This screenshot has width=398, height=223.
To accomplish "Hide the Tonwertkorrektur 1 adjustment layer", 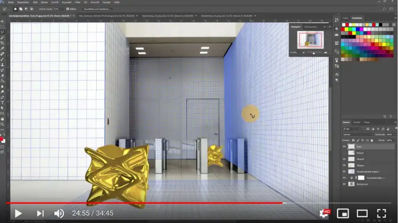I will coord(344,178).
